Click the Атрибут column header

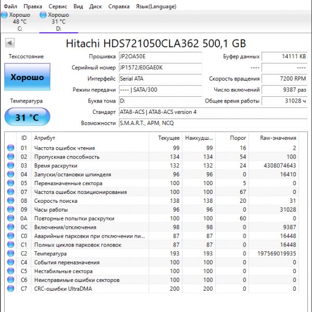click(x=45, y=138)
